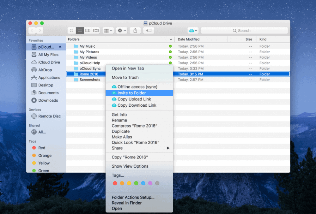Image resolution: width=316 pixels, height=214 pixels.
Task: Select the My Music folder
Action: pos(178,46)
